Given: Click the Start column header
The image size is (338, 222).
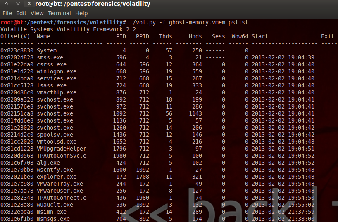Looking at the screenshot, I should pos(260,36).
